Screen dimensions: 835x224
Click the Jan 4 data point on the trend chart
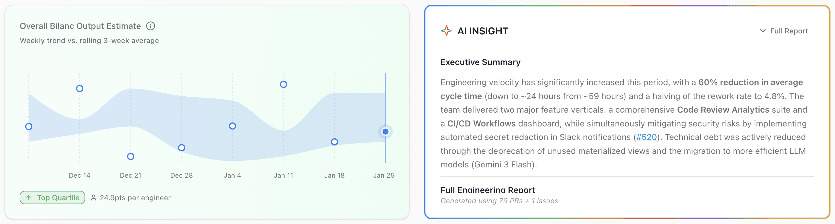point(232,126)
